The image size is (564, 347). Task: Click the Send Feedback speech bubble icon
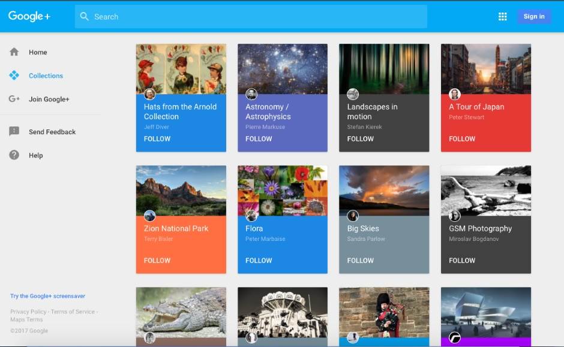pyautogui.click(x=14, y=132)
